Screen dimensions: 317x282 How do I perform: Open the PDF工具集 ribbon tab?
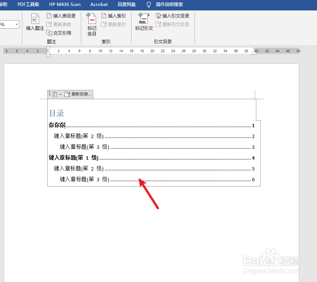point(28,4)
